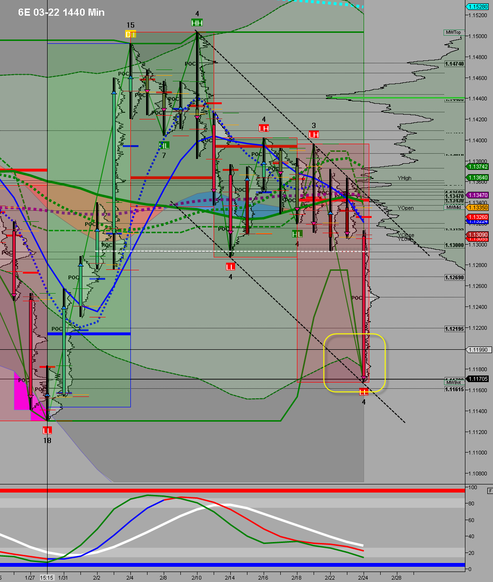This screenshot has width=493, height=582.
Task: Click the 2/16 date label
Action: pyautogui.click(x=264, y=578)
